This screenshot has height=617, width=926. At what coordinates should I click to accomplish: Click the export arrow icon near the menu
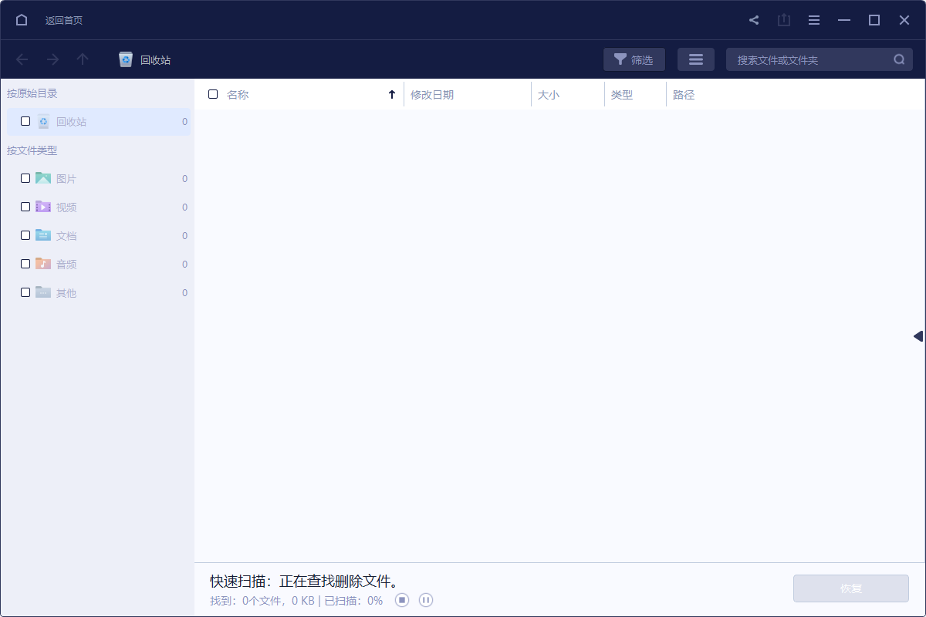pos(784,19)
